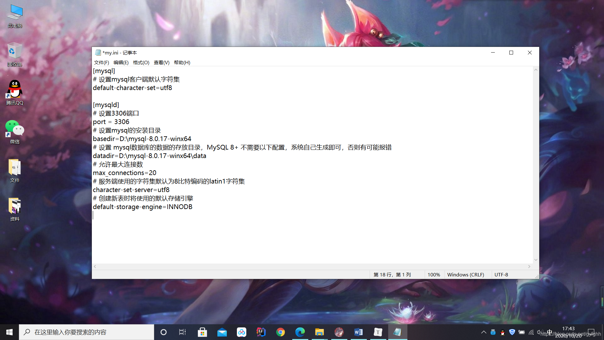Click the UTF-8 encoding status entry
604x340 pixels.
pos(501,275)
